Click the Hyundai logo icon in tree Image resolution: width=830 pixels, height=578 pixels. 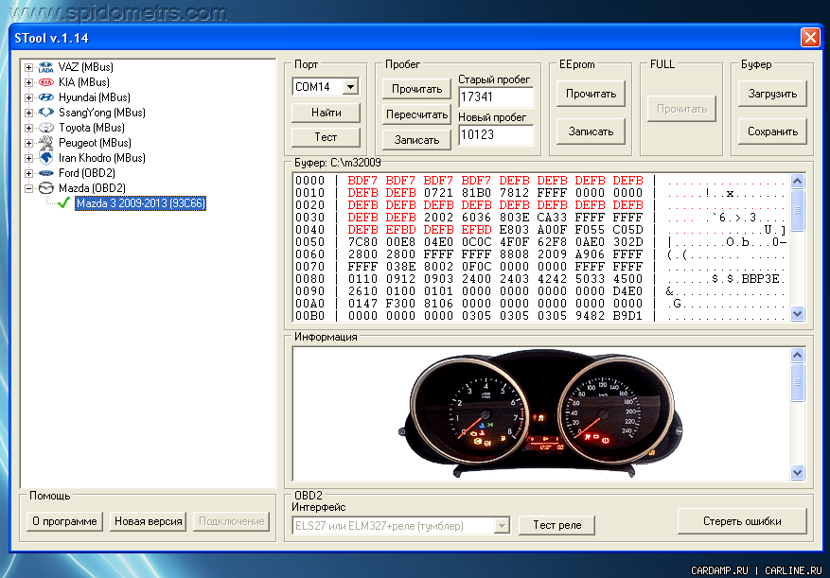click(x=45, y=97)
